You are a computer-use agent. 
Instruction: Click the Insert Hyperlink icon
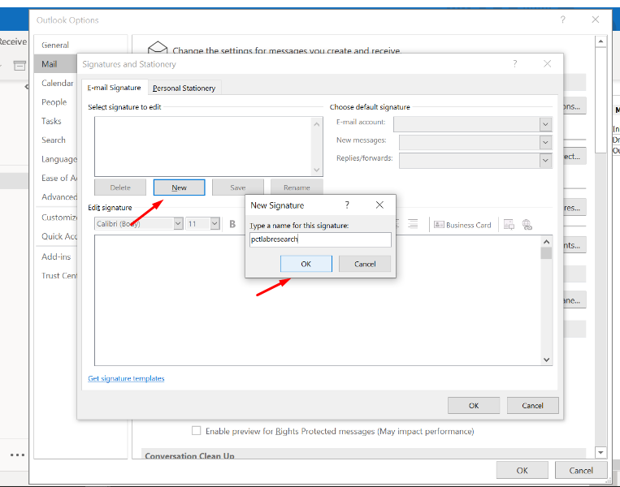[x=527, y=225]
